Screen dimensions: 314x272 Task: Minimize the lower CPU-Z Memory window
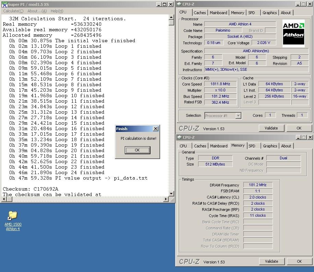tap(298, 137)
